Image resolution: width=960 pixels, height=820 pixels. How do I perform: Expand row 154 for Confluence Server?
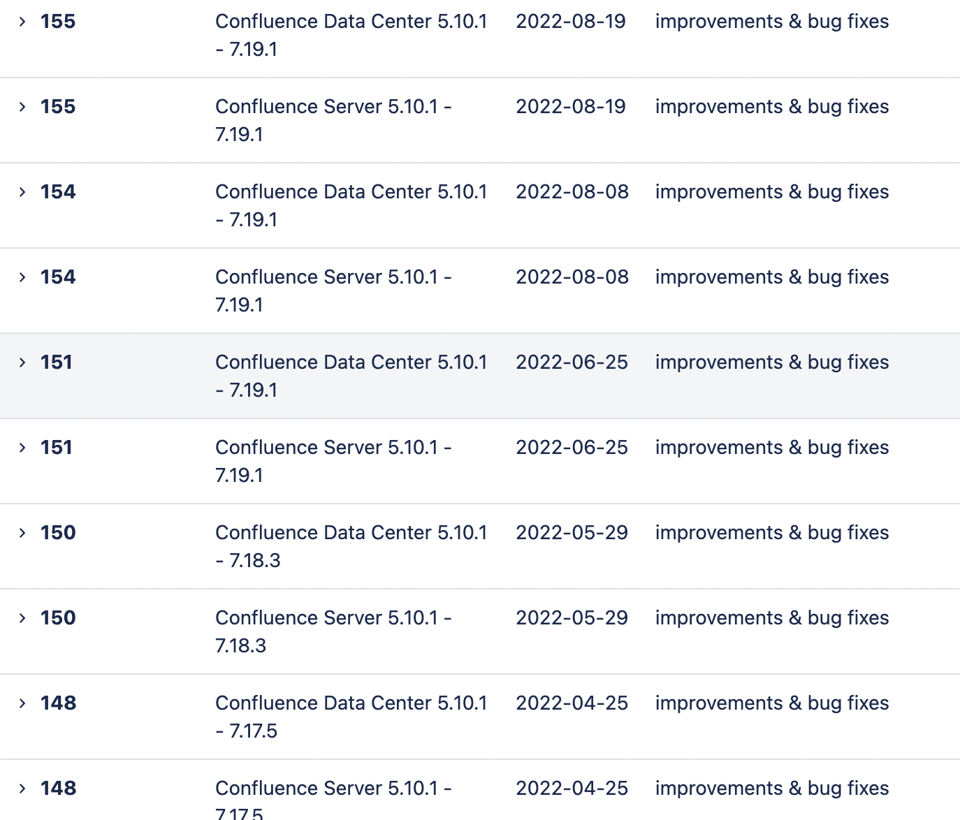click(x=23, y=277)
